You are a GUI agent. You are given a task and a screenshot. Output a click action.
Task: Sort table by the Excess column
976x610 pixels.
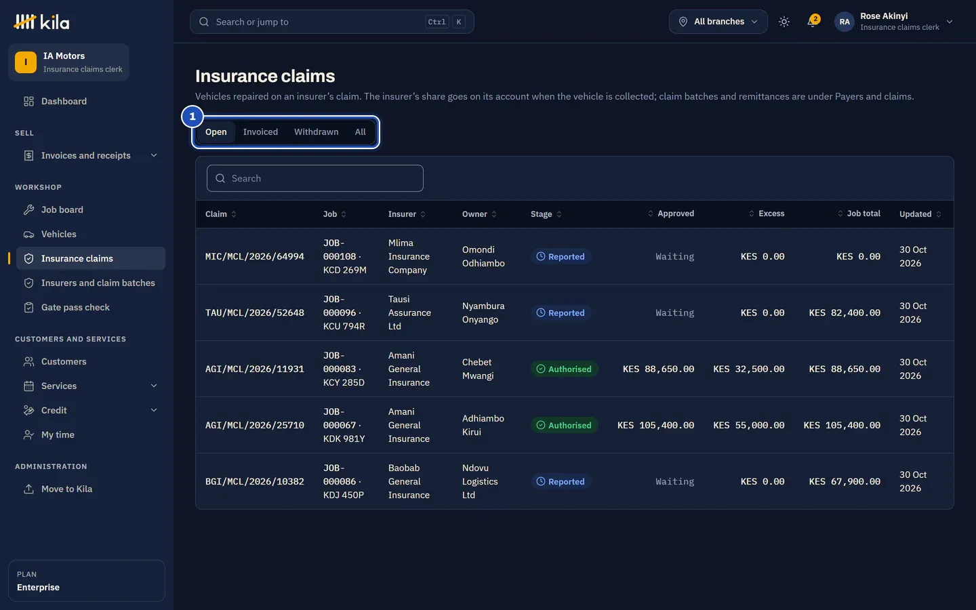pyautogui.click(x=766, y=213)
